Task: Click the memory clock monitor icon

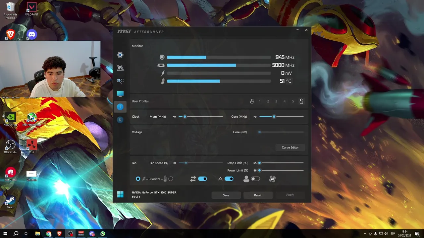Action: tap(161, 65)
